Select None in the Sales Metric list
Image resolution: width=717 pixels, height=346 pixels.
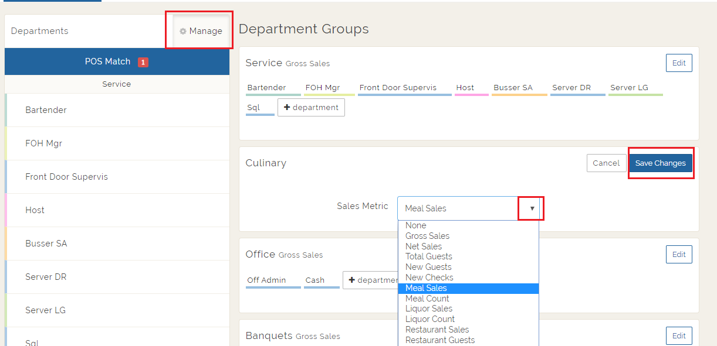[415, 225]
